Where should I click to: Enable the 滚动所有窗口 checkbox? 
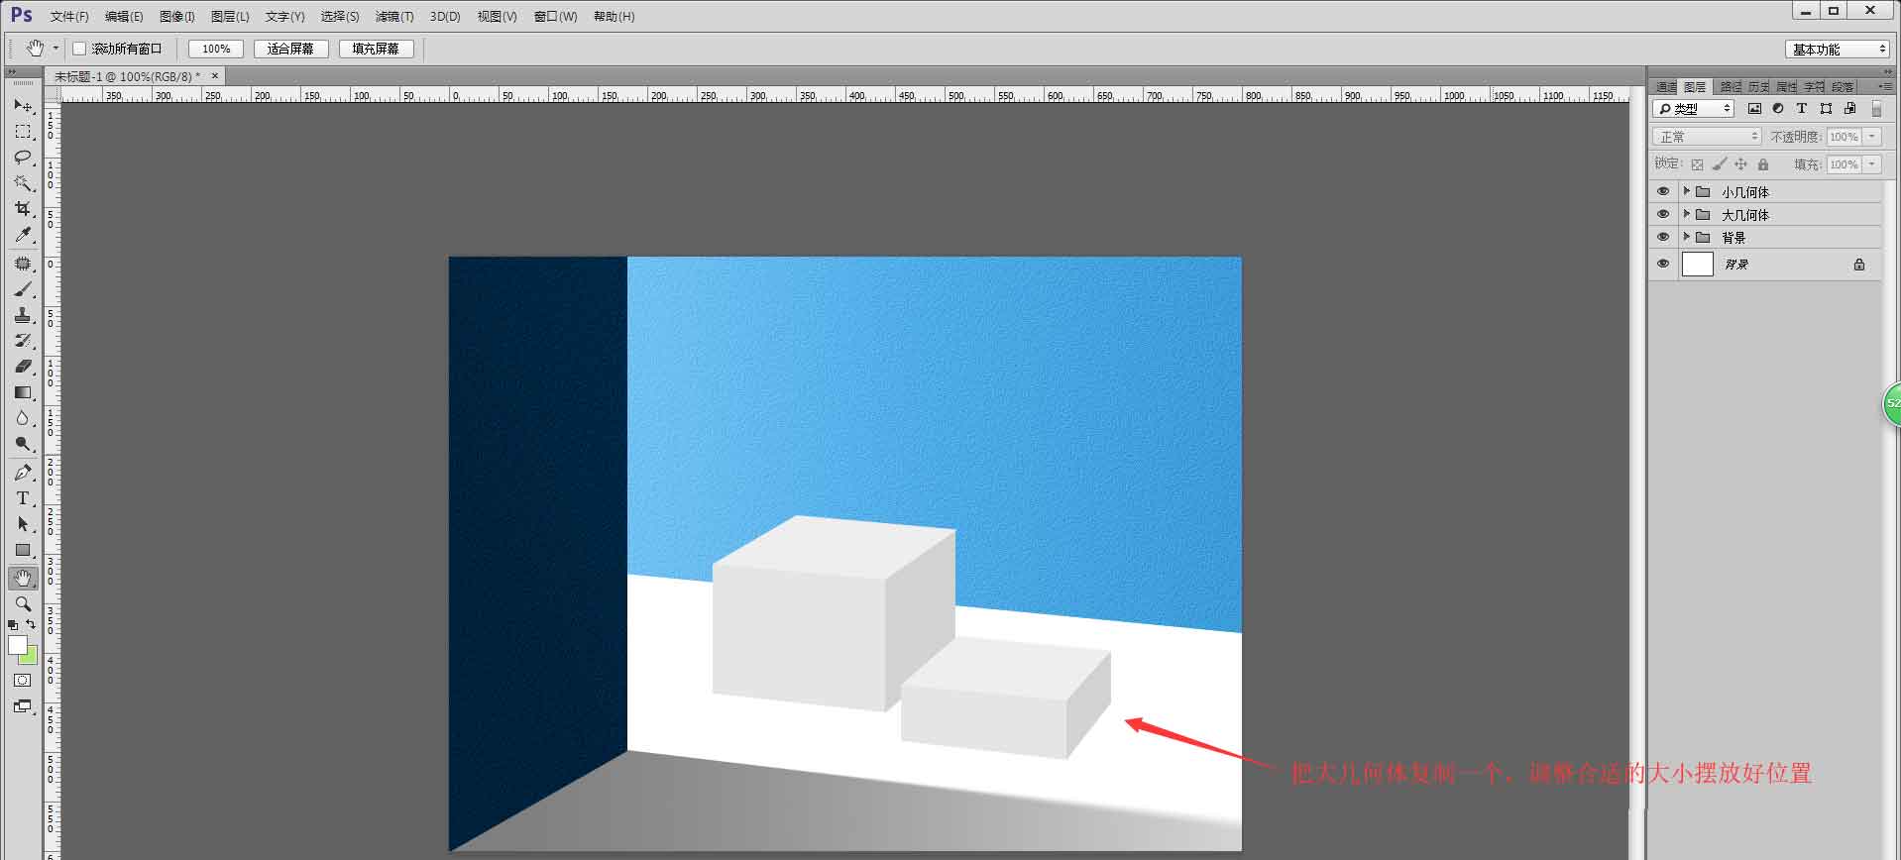tap(80, 49)
